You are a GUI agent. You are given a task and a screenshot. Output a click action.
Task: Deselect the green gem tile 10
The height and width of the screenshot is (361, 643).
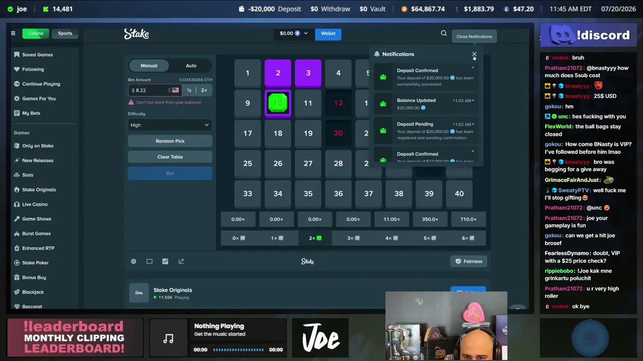[x=278, y=103]
